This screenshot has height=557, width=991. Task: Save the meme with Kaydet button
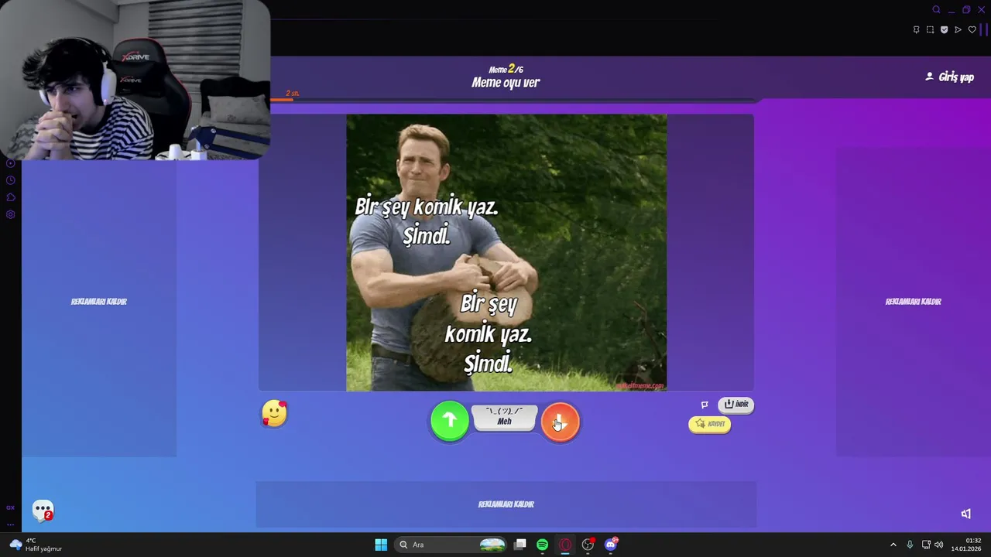(710, 424)
